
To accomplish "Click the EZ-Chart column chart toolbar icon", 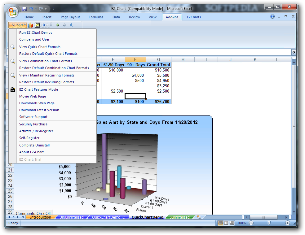I will point(30,25).
